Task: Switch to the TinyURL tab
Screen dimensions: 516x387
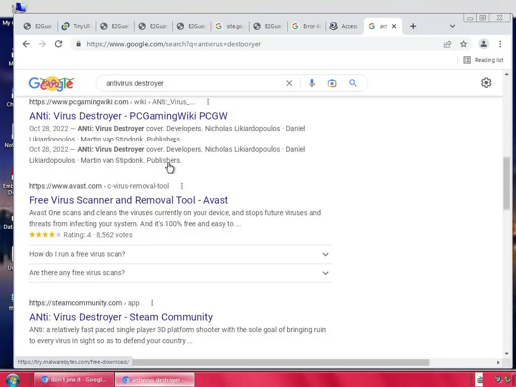Action: pyautogui.click(x=77, y=26)
